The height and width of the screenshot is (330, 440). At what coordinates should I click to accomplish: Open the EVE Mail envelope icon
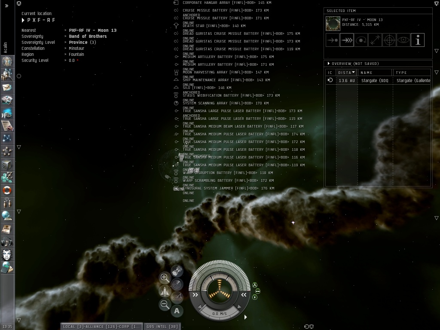(7, 87)
